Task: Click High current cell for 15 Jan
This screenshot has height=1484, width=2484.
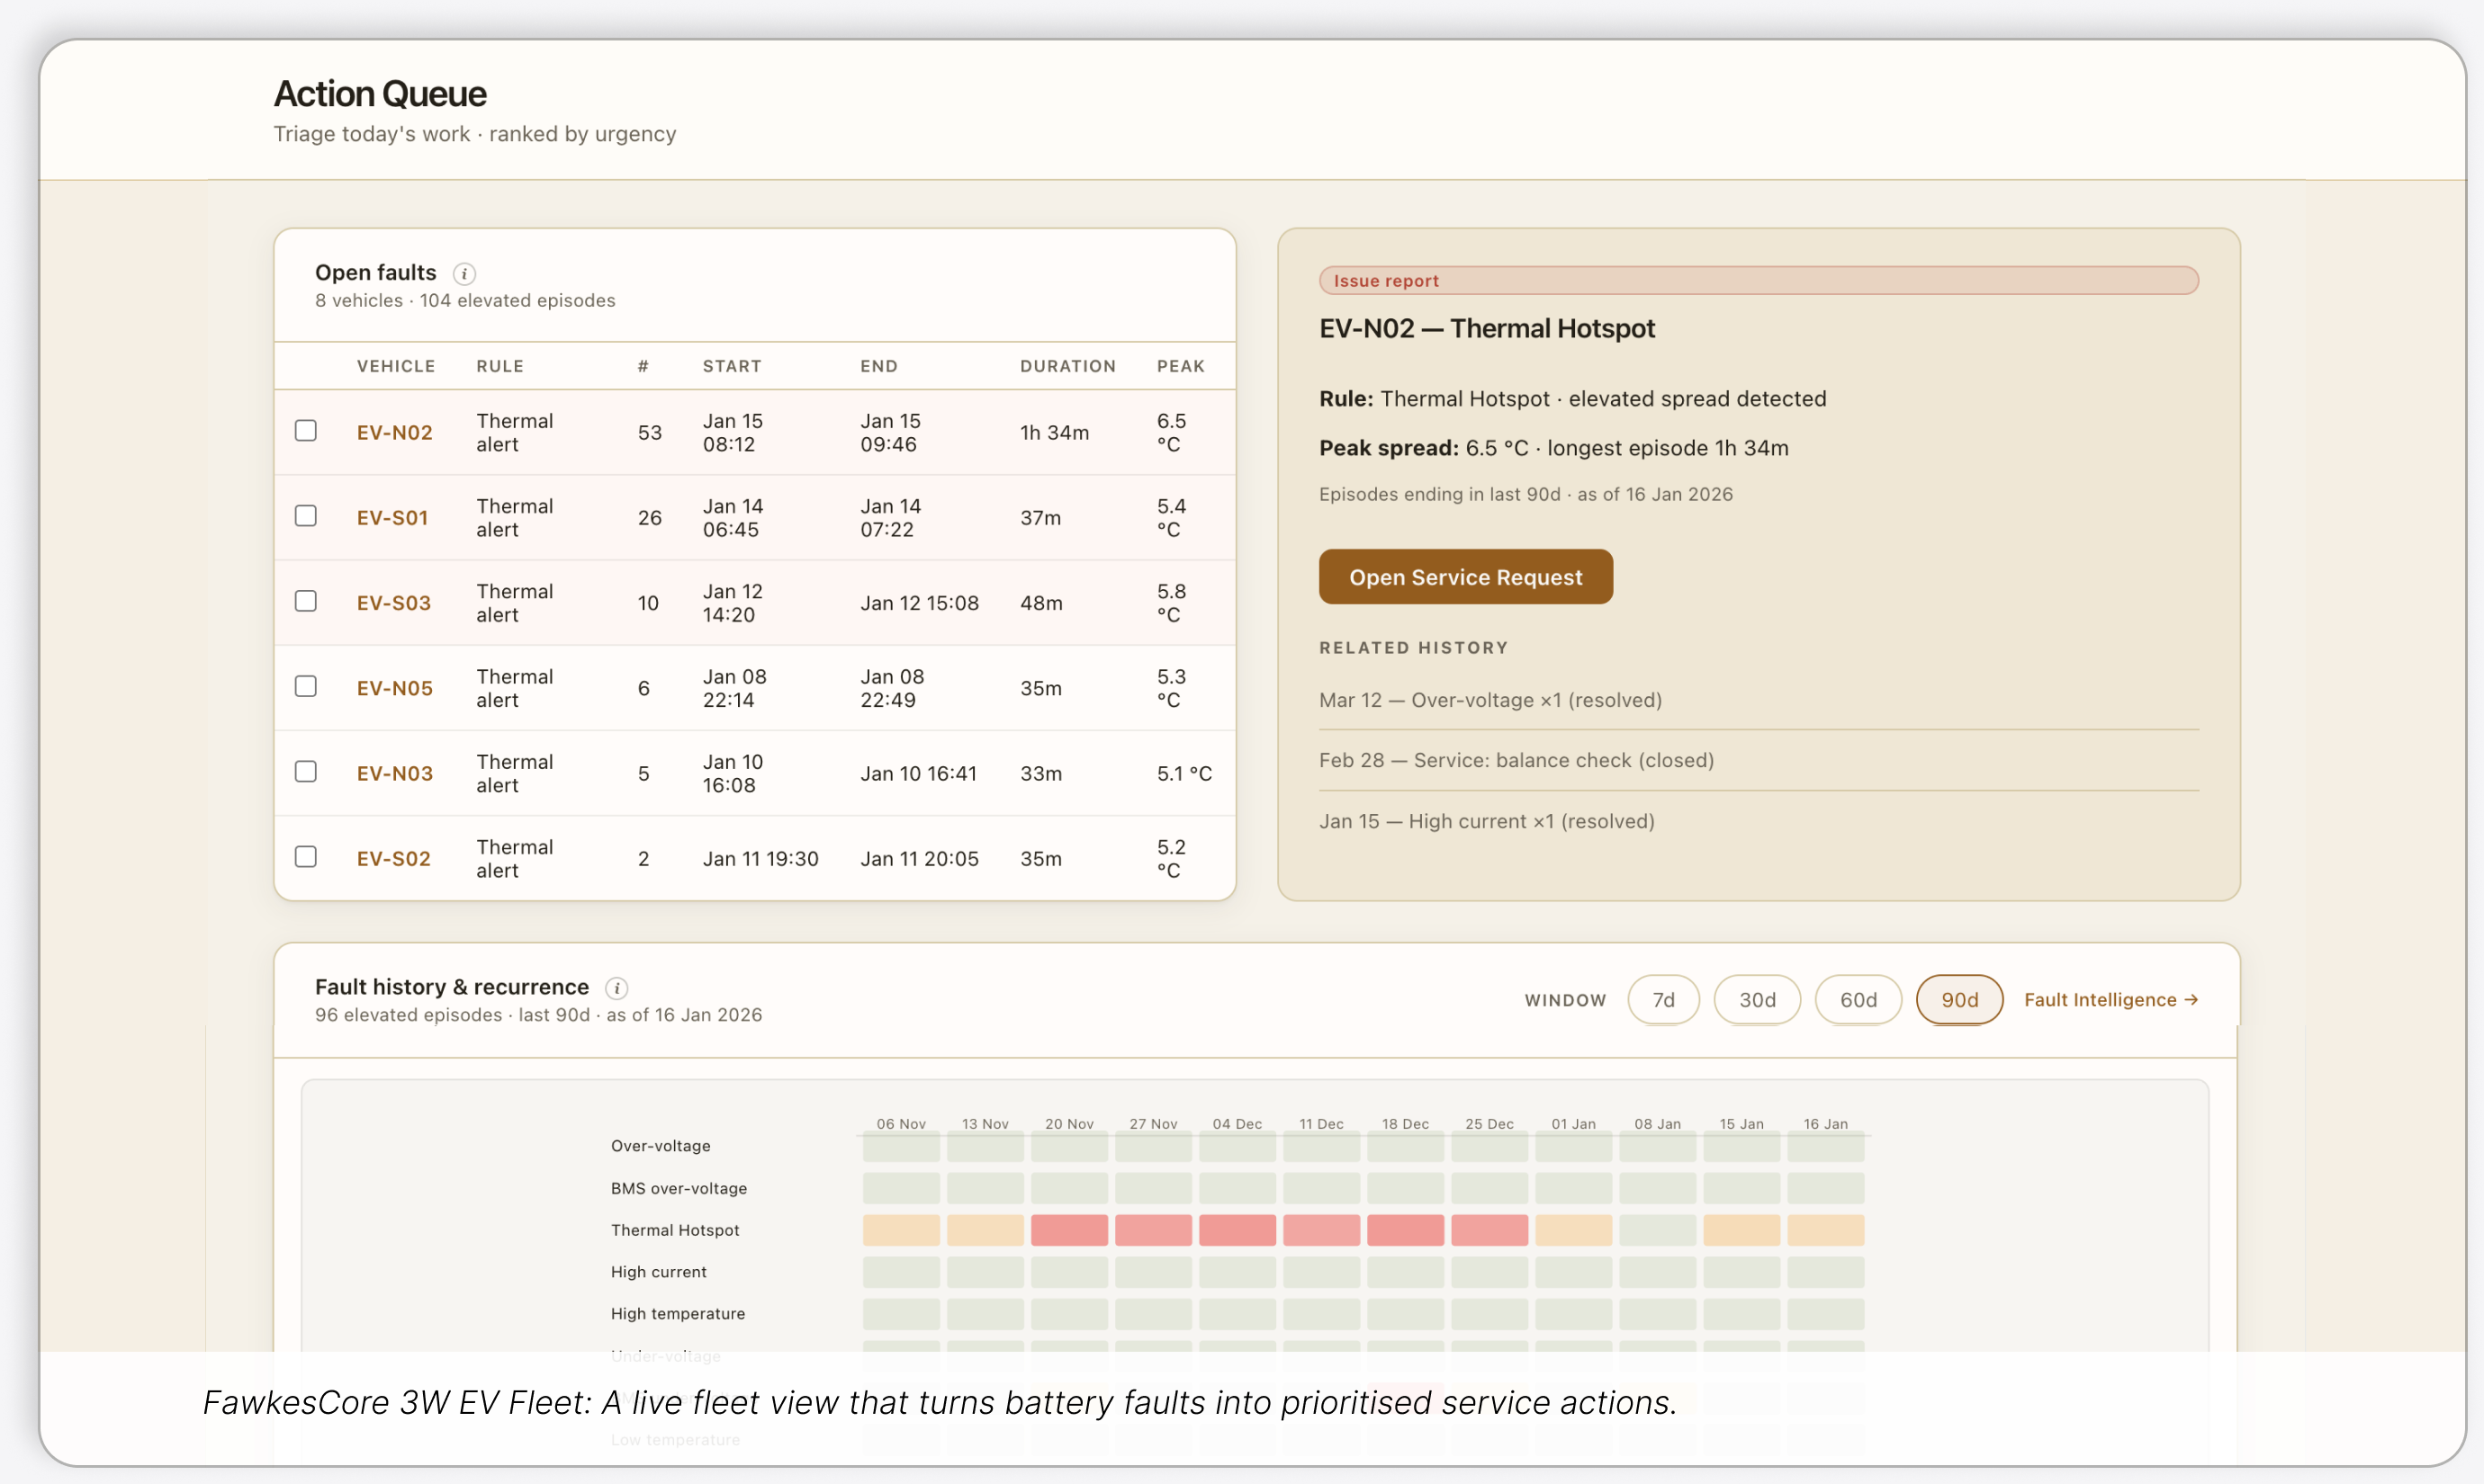Action: point(1741,1272)
